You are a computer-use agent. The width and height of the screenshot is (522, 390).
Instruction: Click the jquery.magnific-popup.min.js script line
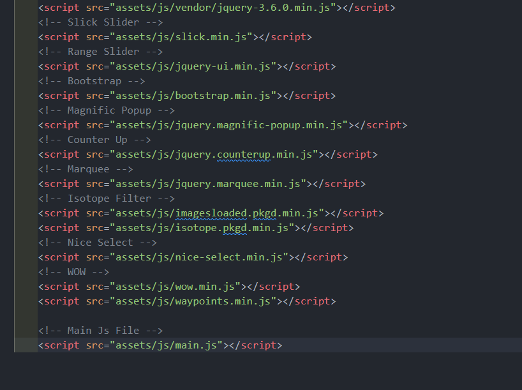point(223,125)
